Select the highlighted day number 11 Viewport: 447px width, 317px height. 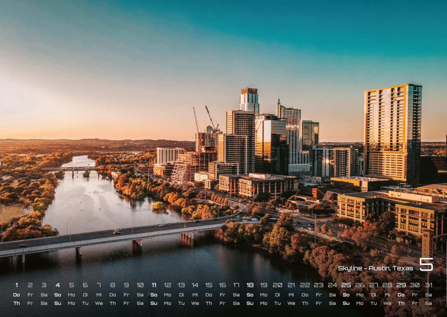154,285
